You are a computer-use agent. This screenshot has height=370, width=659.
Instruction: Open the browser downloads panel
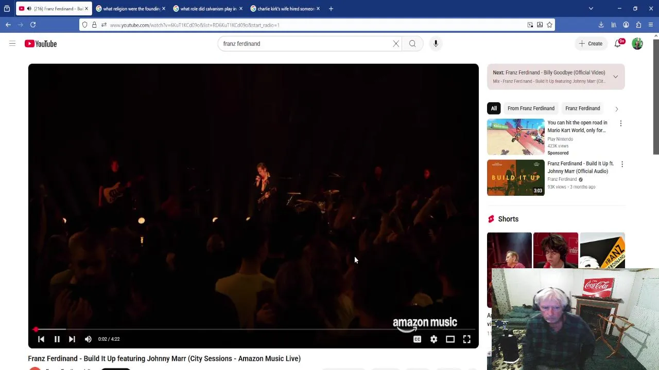point(601,25)
